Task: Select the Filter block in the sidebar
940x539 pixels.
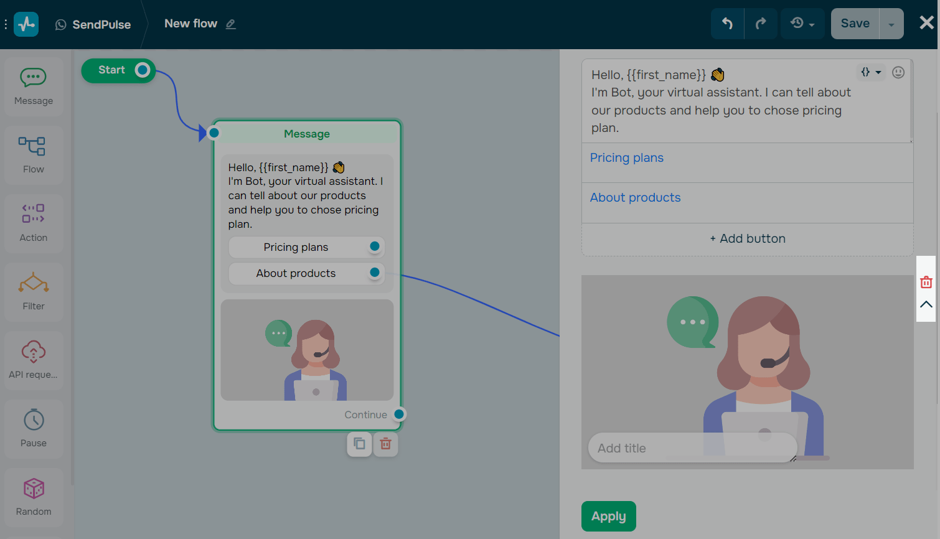Action: [x=33, y=291]
